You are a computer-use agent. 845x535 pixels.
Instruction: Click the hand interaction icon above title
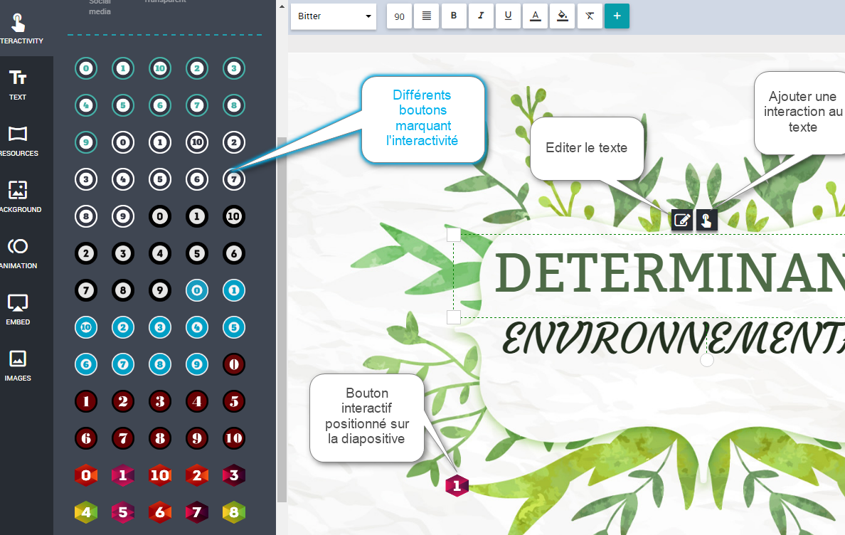coord(706,221)
